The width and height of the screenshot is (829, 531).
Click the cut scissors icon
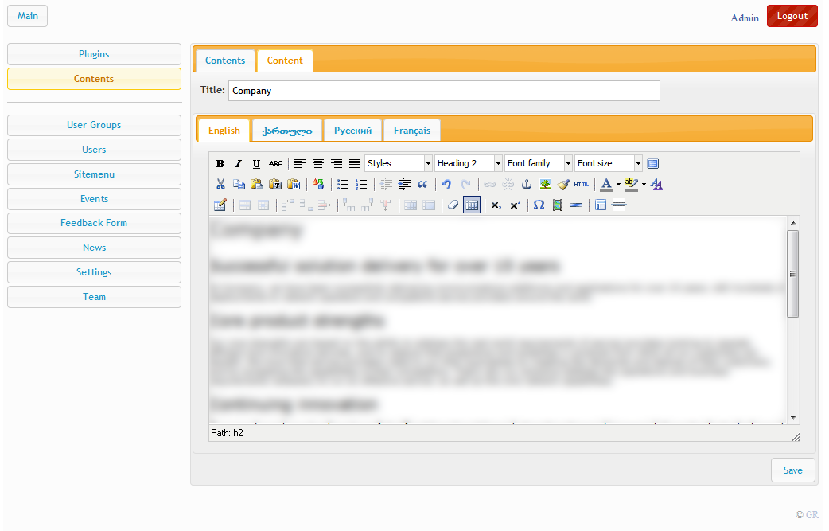220,185
